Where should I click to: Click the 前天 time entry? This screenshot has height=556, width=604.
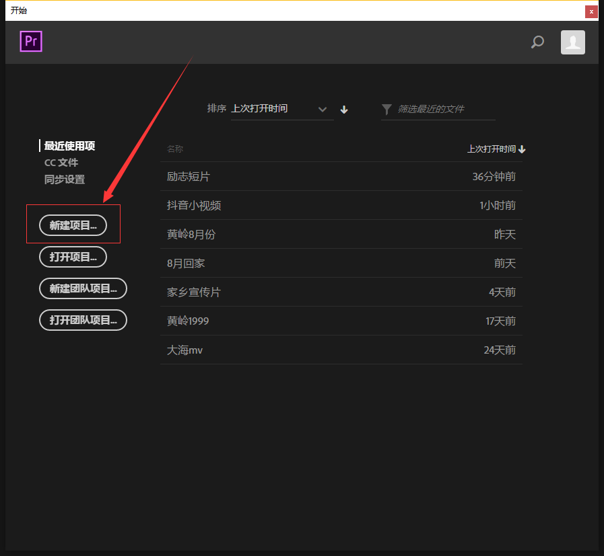pos(504,264)
